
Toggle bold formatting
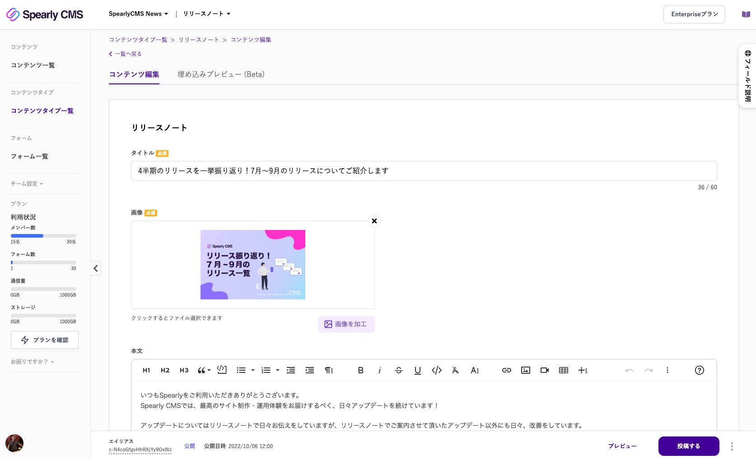click(360, 370)
